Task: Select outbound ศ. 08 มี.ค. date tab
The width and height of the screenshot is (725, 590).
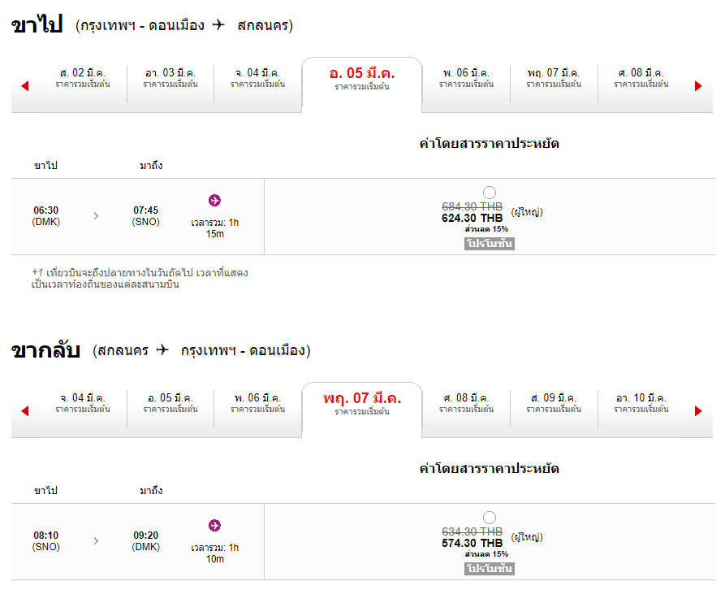Action: click(x=641, y=78)
